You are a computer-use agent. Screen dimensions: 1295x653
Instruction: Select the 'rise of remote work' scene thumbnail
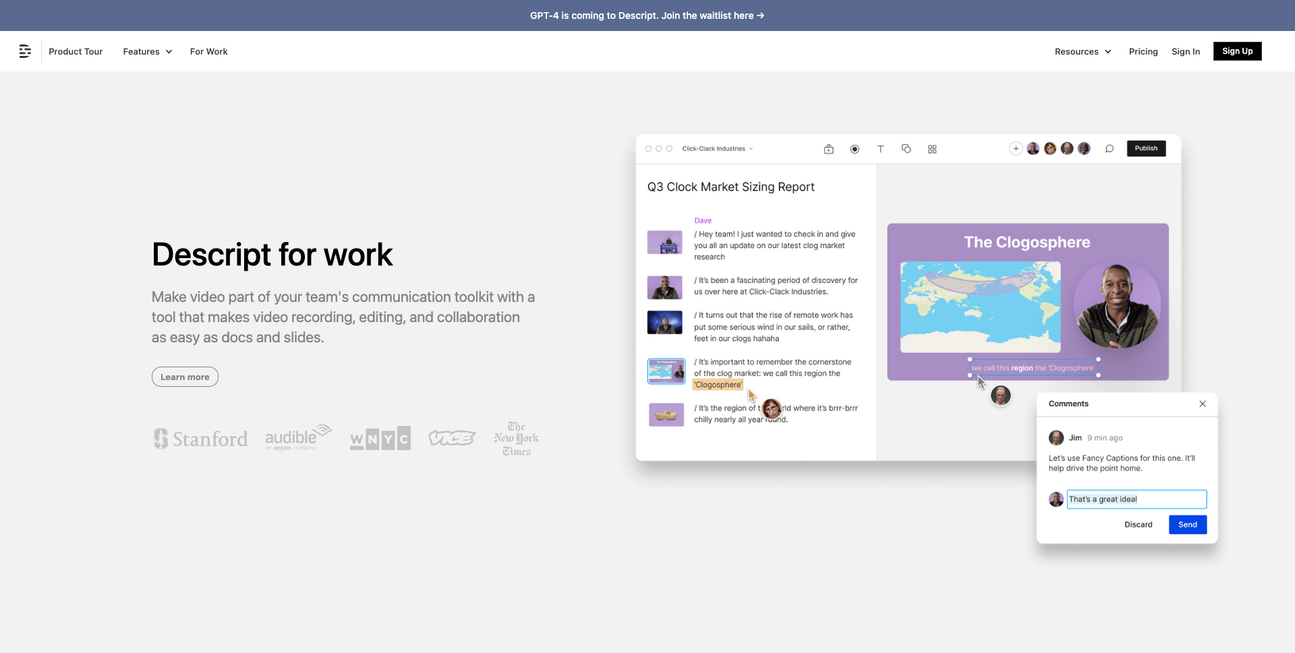pyautogui.click(x=665, y=323)
